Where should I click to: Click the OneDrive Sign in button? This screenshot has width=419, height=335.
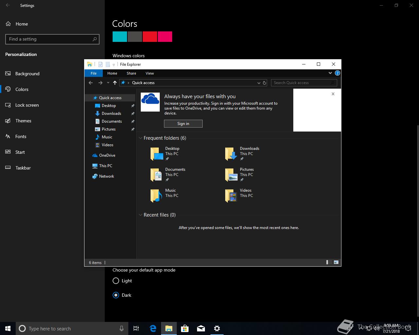click(183, 124)
